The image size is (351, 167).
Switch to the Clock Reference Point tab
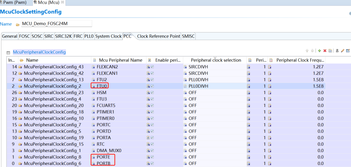pos(159,36)
